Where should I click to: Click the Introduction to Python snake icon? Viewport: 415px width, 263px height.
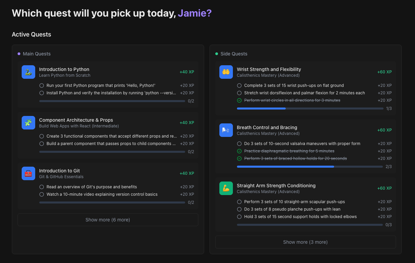[28, 72]
